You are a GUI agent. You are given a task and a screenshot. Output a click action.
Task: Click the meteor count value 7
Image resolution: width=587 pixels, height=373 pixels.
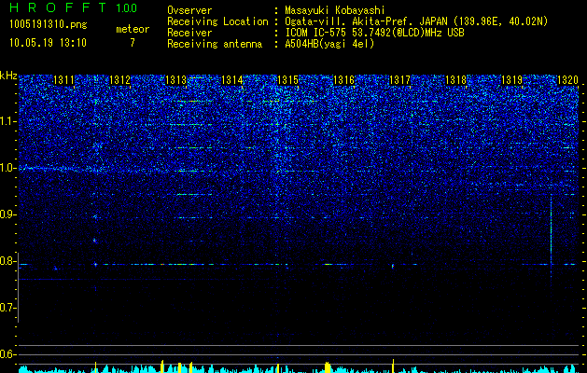pos(133,43)
